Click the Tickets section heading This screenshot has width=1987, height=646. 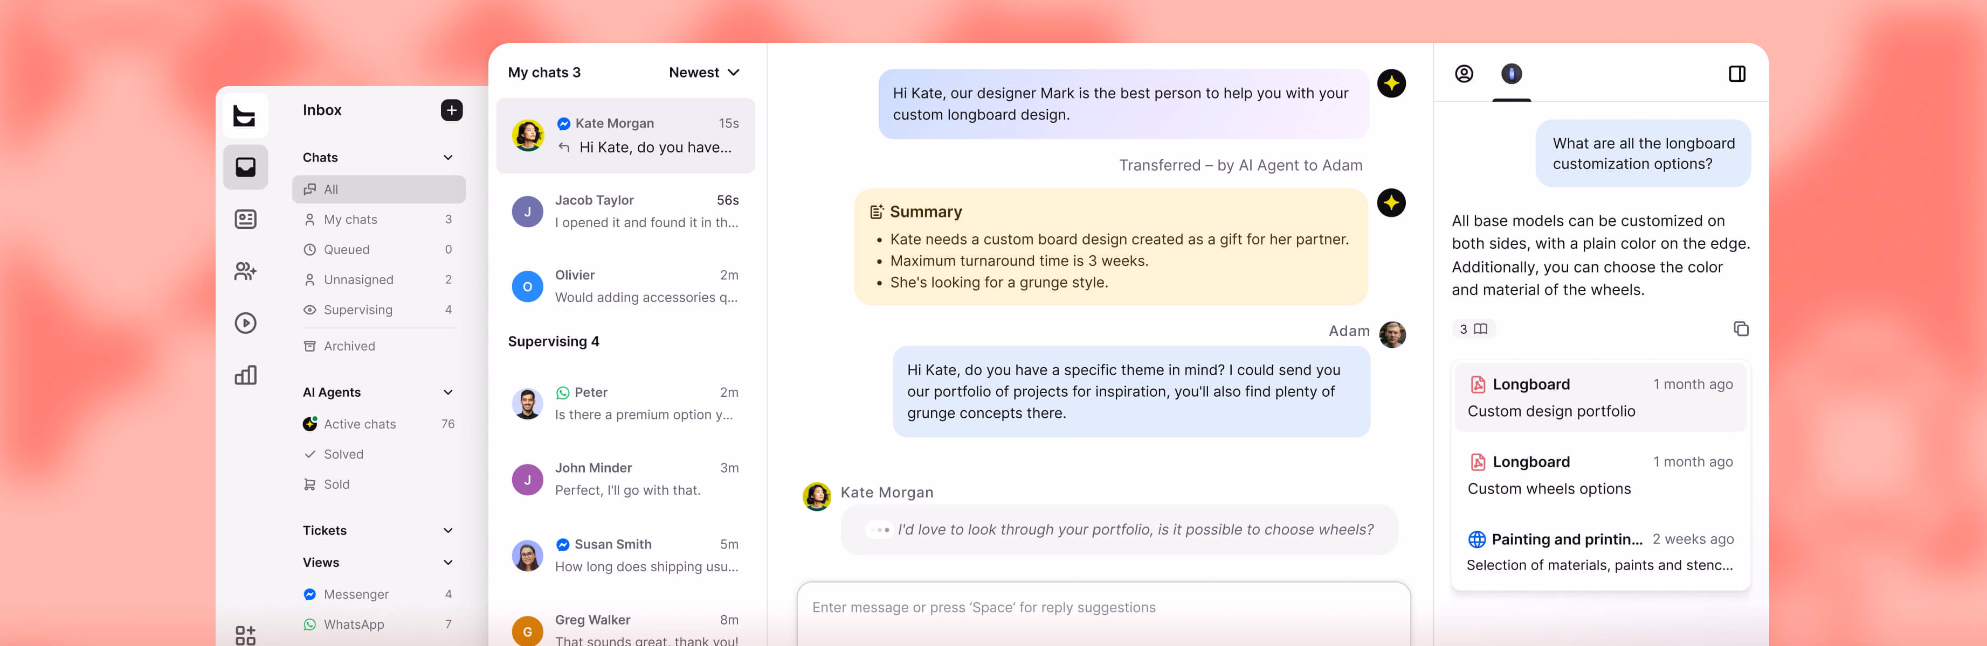pyautogui.click(x=325, y=530)
